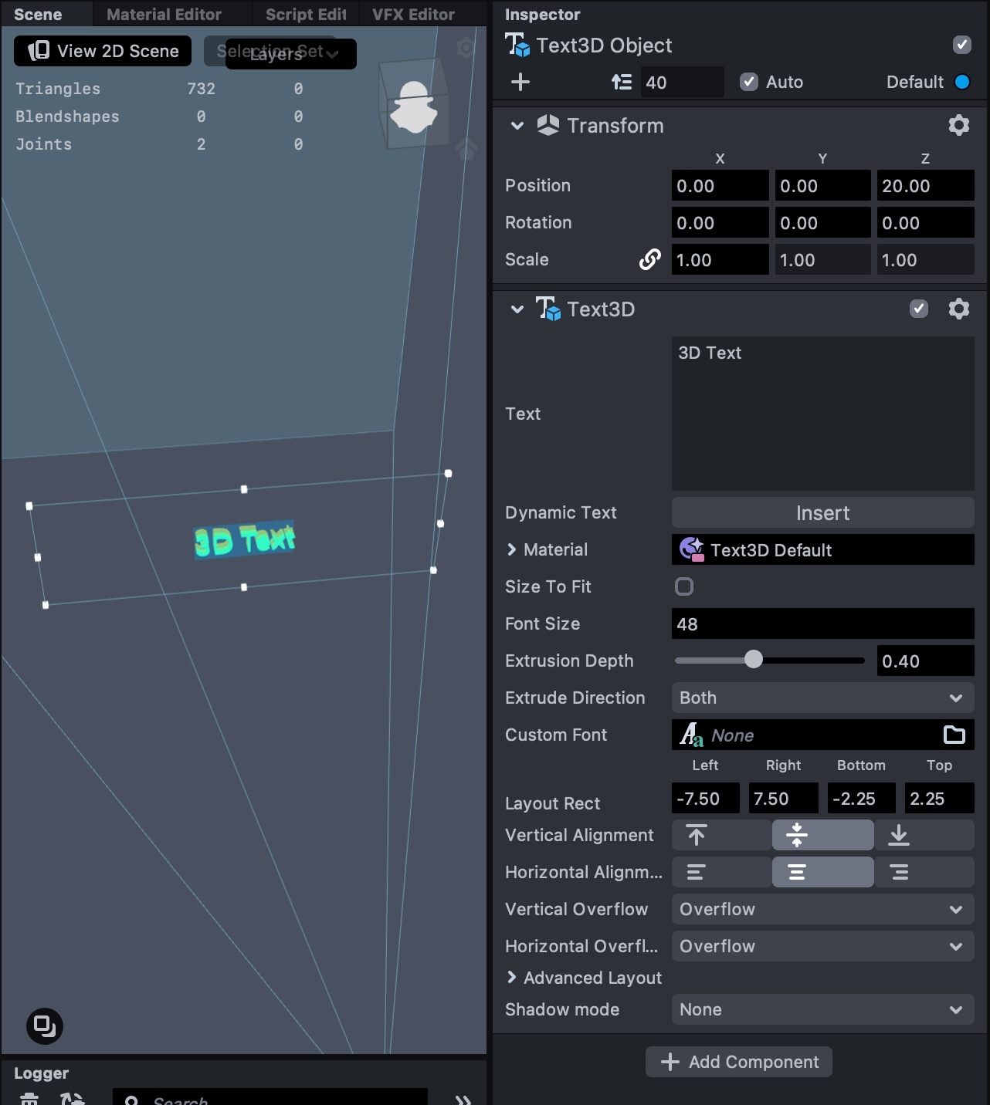Viewport: 990px width, 1105px height.
Task: Align text horizontally to the right
Action: point(899,872)
